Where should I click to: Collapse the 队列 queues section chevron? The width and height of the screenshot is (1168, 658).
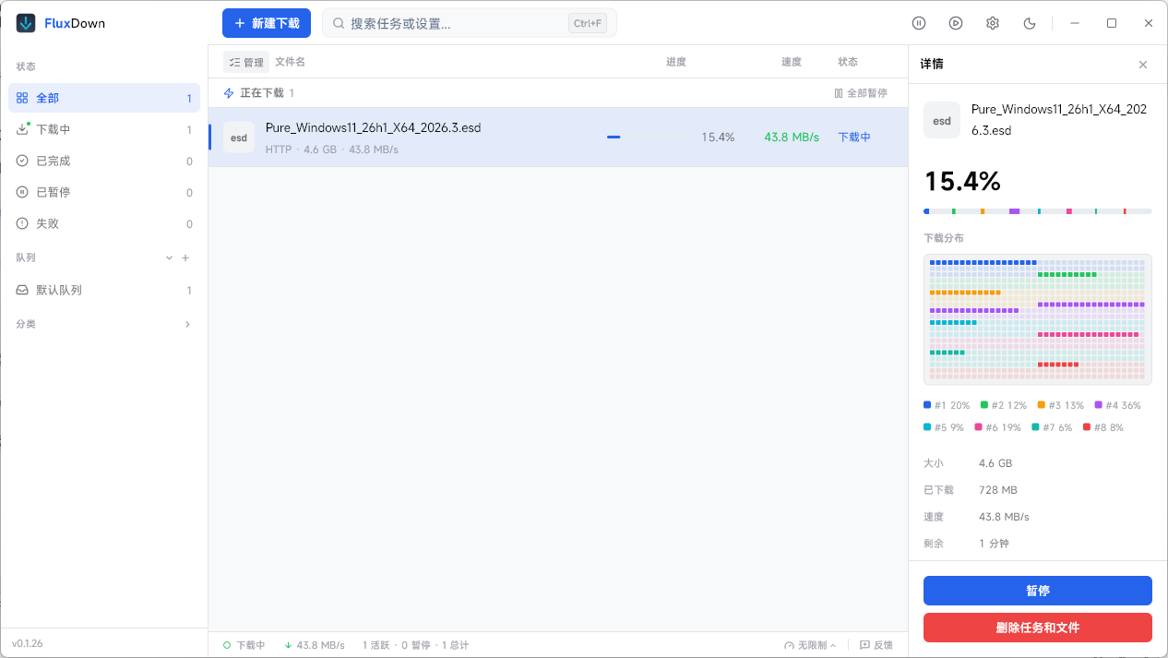169,257
